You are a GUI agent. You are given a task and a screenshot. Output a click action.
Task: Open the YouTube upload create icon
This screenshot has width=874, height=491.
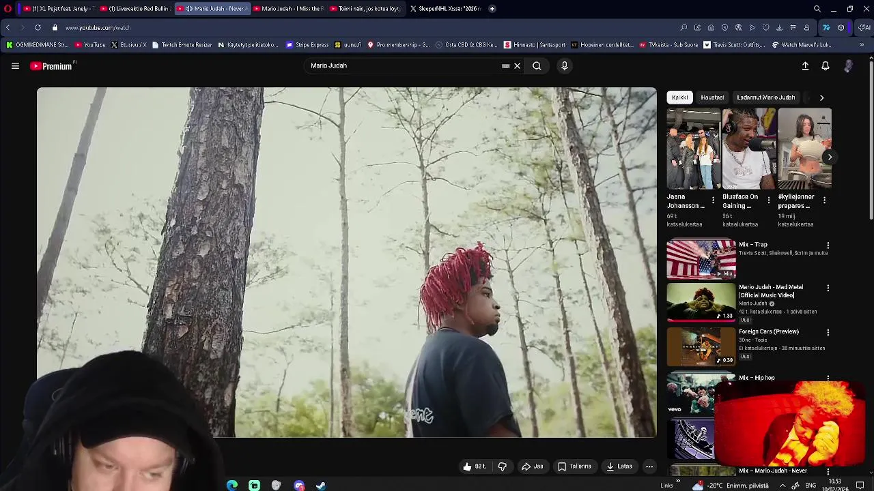click(805, 66)
